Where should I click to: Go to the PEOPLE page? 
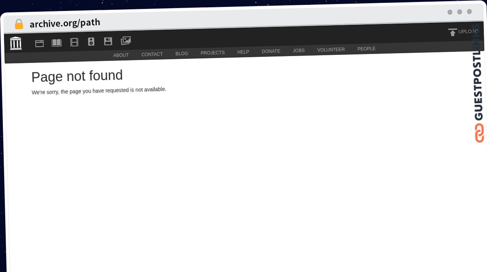tap(366, 49)
